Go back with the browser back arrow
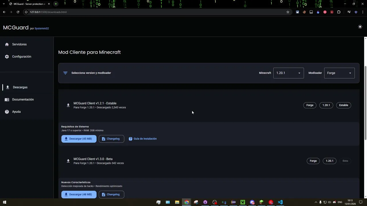 4,12
